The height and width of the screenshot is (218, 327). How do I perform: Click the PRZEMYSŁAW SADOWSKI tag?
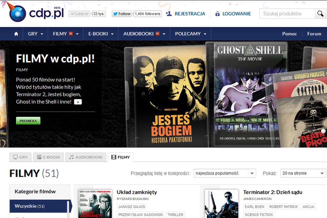coord(140,215)
